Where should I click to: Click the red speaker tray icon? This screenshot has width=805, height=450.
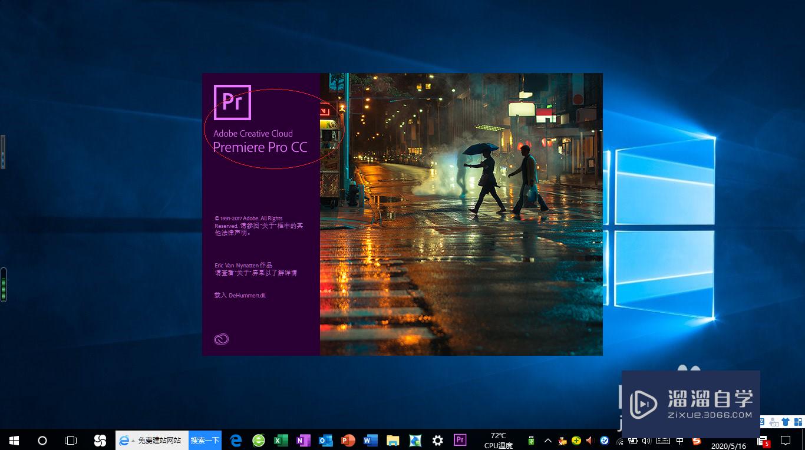590,441
